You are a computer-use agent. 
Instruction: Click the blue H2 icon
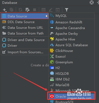(52, 68)
